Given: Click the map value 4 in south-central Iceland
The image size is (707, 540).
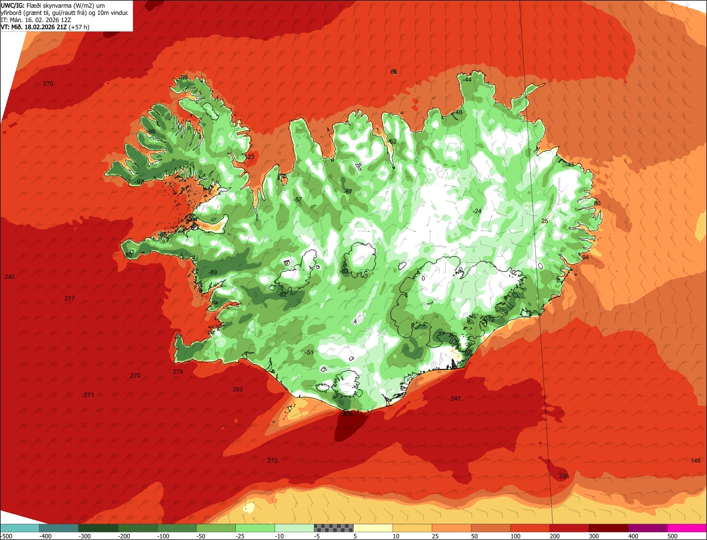Looking at the screenshot, I should [x=355, y=321].
